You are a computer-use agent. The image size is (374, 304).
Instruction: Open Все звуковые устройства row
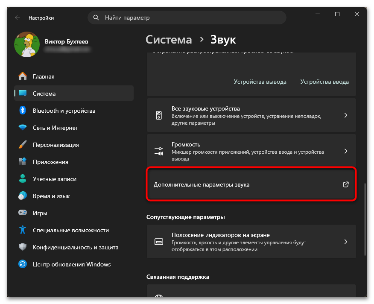251,115
